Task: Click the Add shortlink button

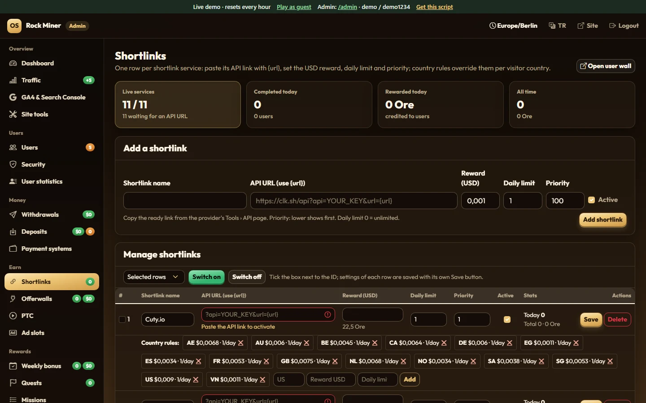Action: tap(603, 219)
